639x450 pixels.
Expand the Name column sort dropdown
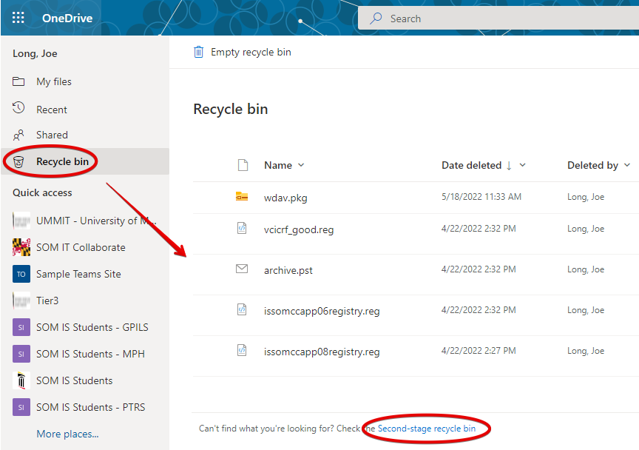[x=301, y=165]
